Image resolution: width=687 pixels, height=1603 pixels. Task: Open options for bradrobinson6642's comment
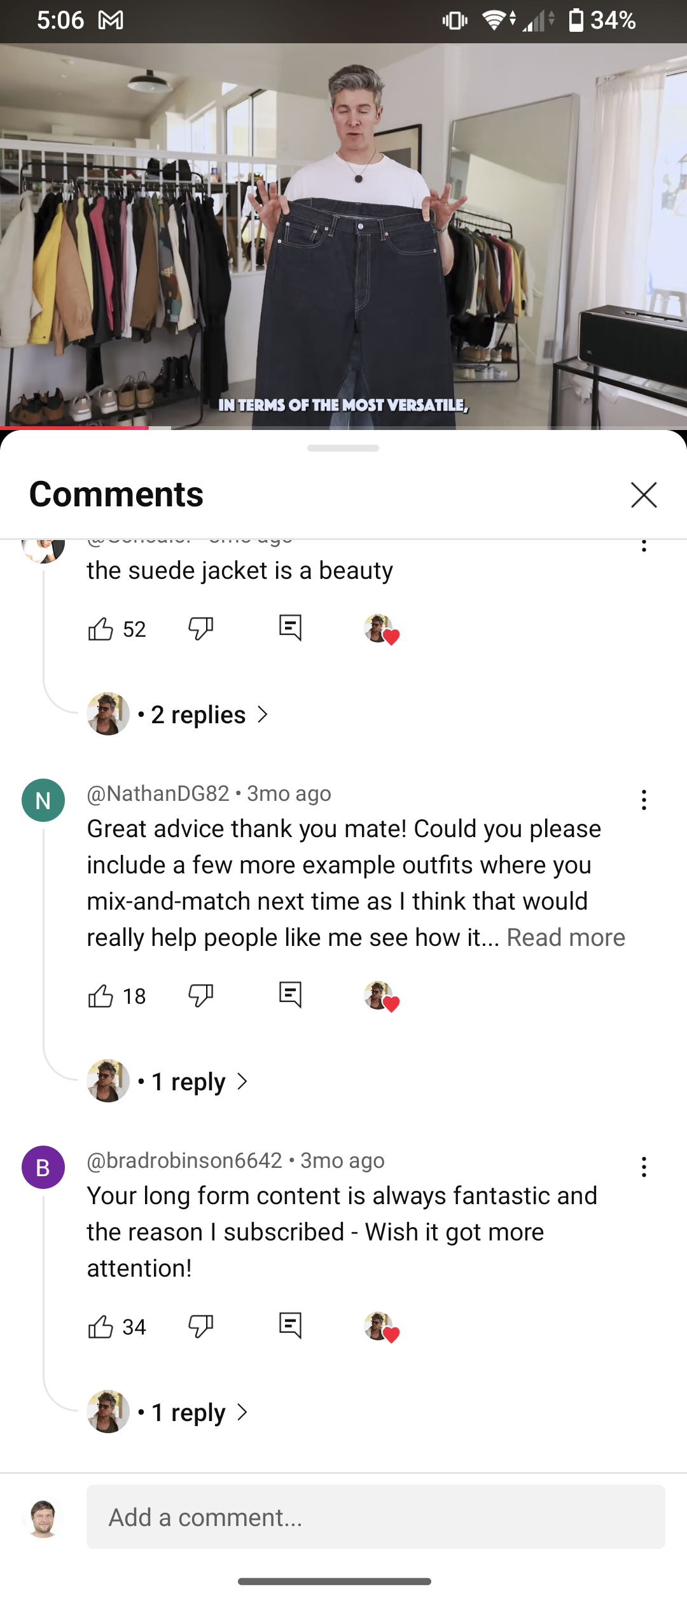point(644,1167)
